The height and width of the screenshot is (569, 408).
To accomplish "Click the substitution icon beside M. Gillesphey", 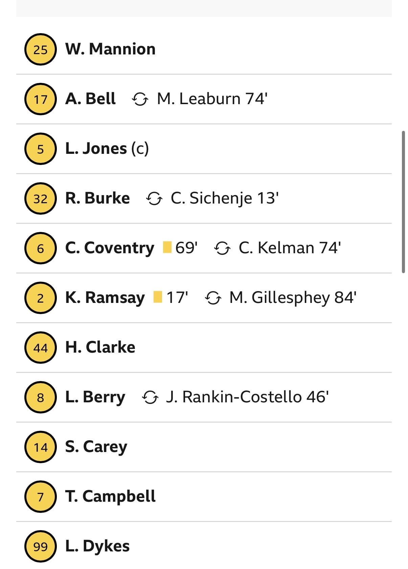I will [x=213, y=298].
